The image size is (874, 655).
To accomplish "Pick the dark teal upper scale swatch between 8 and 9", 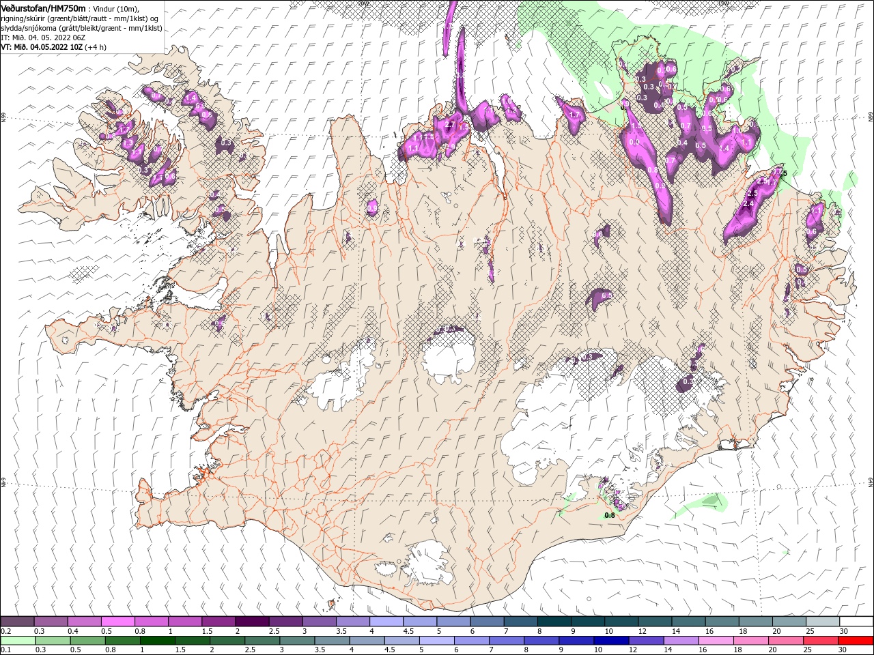I will (x=554, y=622).
